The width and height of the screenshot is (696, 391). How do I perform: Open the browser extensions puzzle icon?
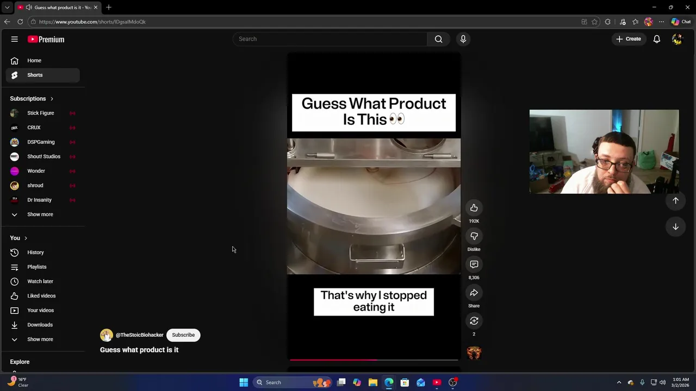click(x=608, y=22)
